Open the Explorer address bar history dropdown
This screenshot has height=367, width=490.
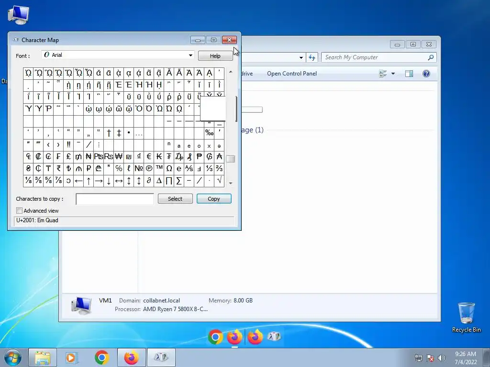click(x=301, y=57)
